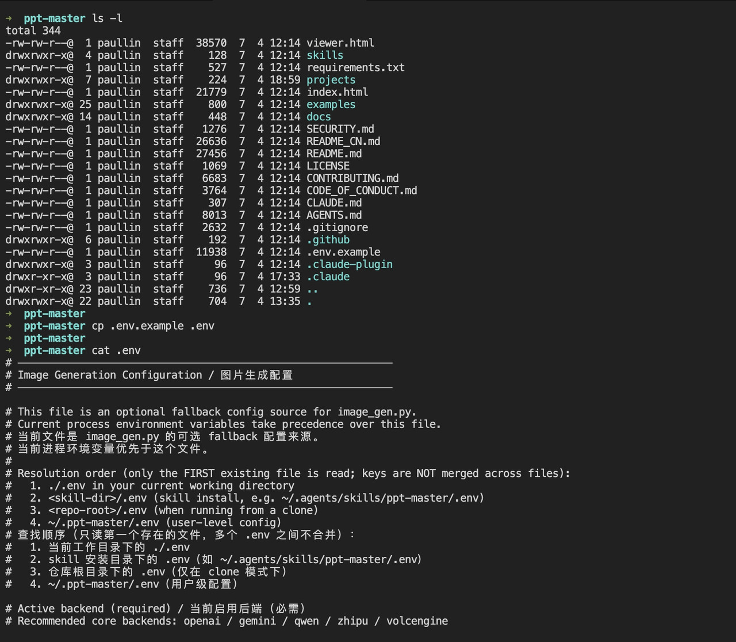Select the README.md file name

coord(334,154)
